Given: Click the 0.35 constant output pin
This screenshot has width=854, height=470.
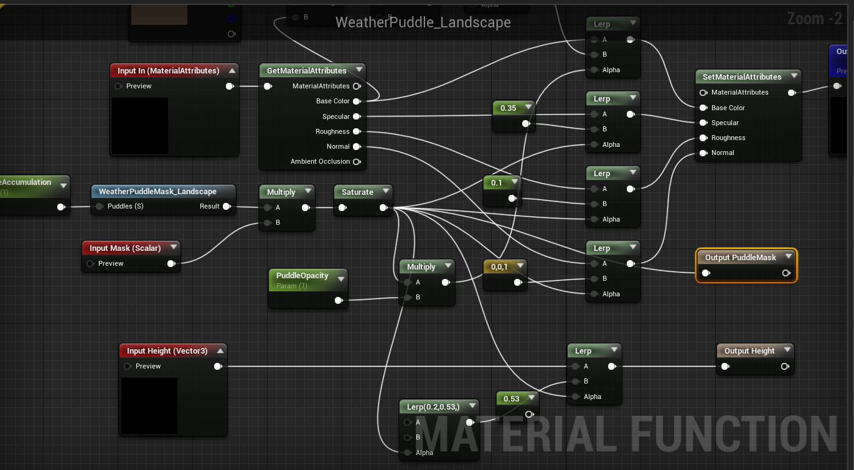Looking at the screenshot, I should (x=526, y=123).
